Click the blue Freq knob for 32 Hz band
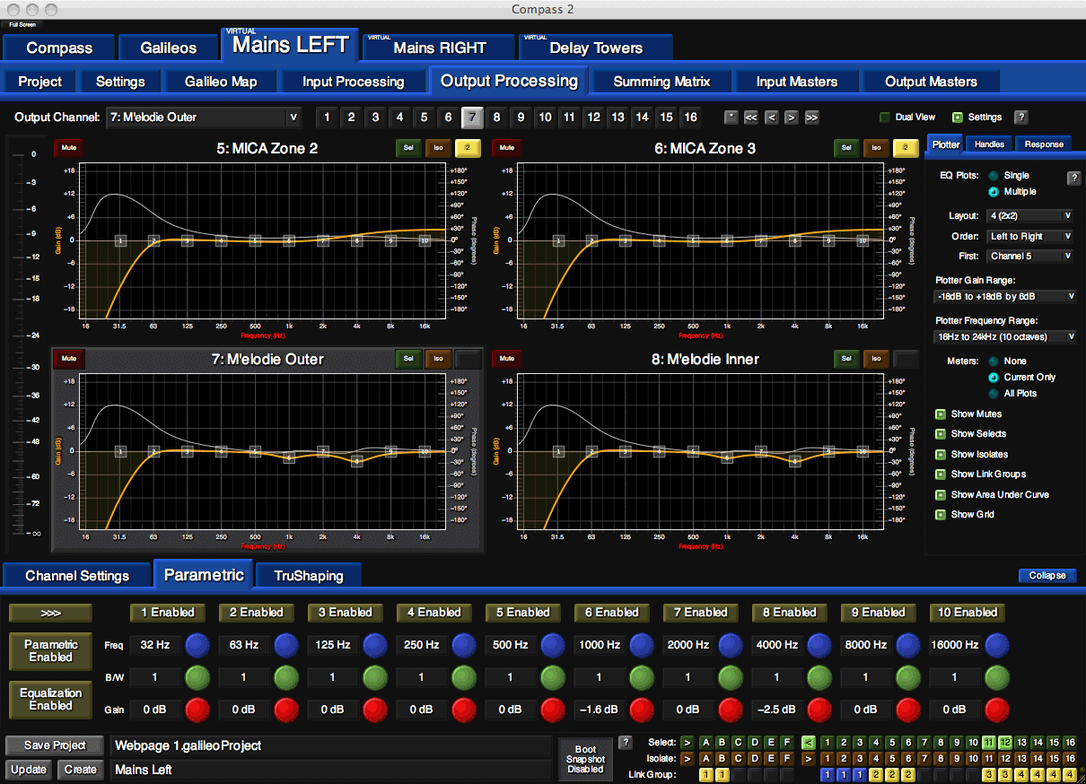 point(197,645)
